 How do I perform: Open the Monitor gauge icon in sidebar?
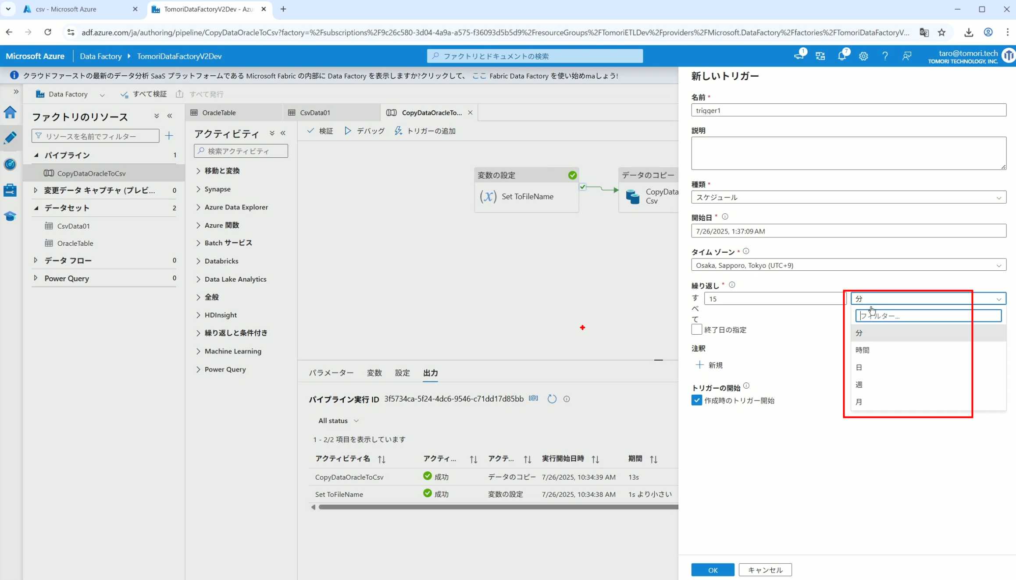click(10, 164)
